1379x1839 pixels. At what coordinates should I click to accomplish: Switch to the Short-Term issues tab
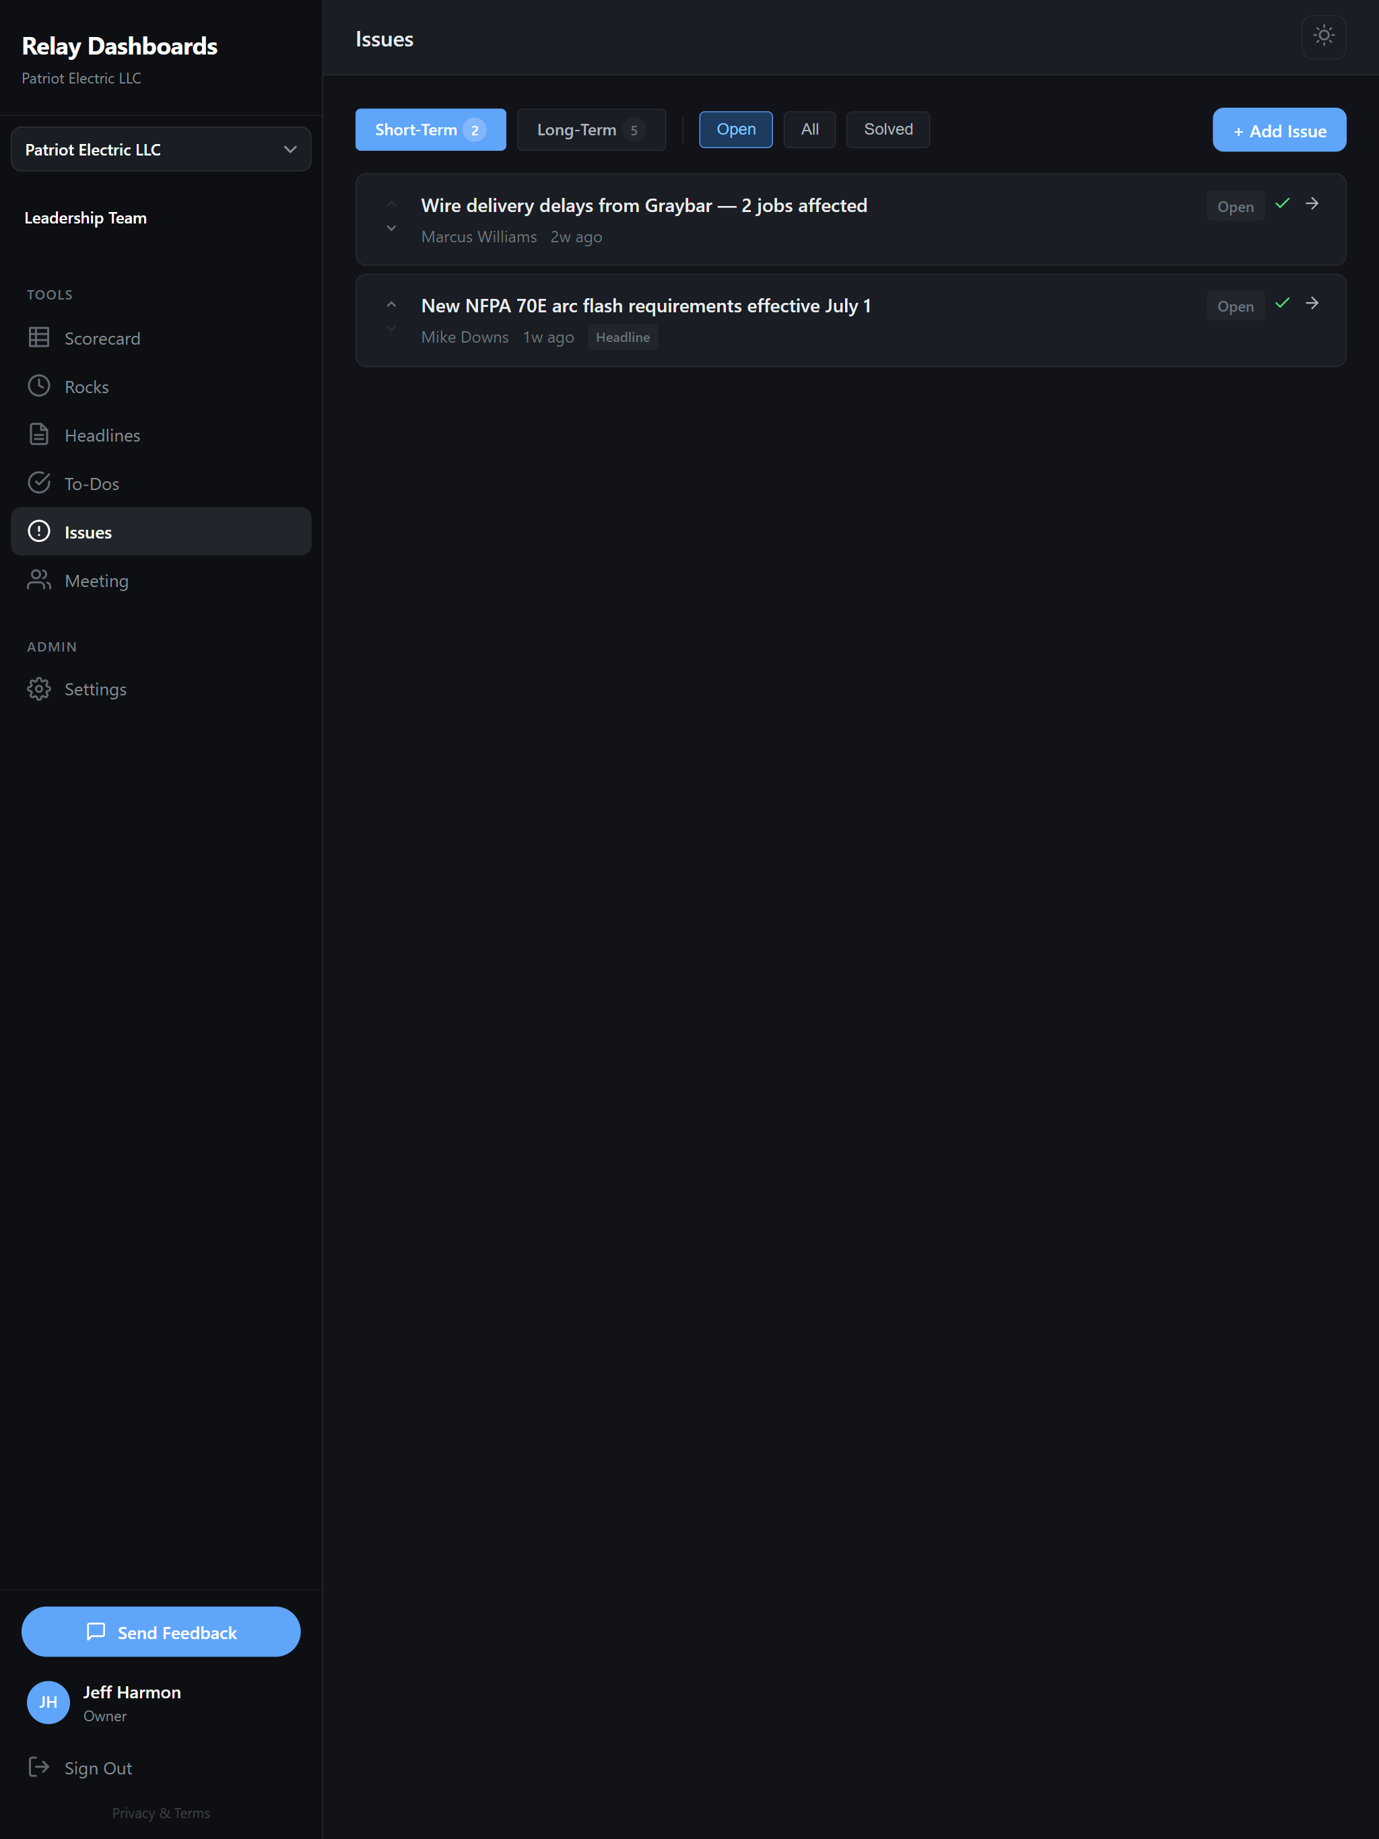click(x=430, y=129)
